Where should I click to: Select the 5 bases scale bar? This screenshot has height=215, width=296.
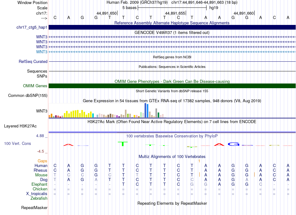pyautogui.click(x=172, y=8)
